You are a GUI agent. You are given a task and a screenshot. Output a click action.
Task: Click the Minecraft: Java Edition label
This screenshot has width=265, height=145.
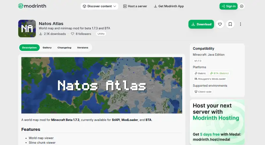click(209, 55)
